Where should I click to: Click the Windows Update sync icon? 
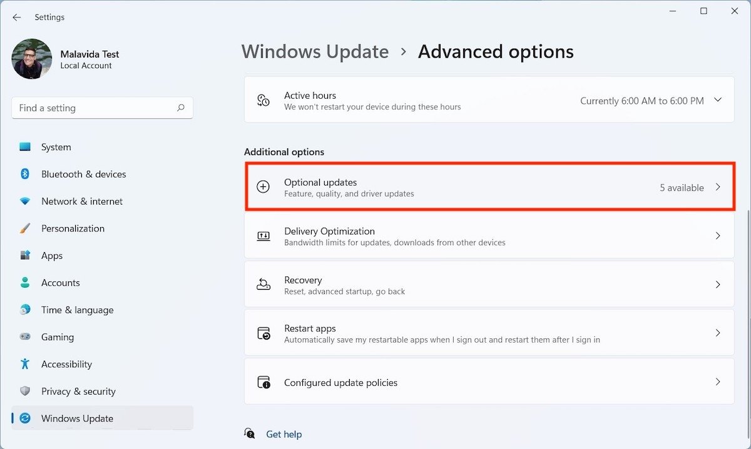point(25,418)
